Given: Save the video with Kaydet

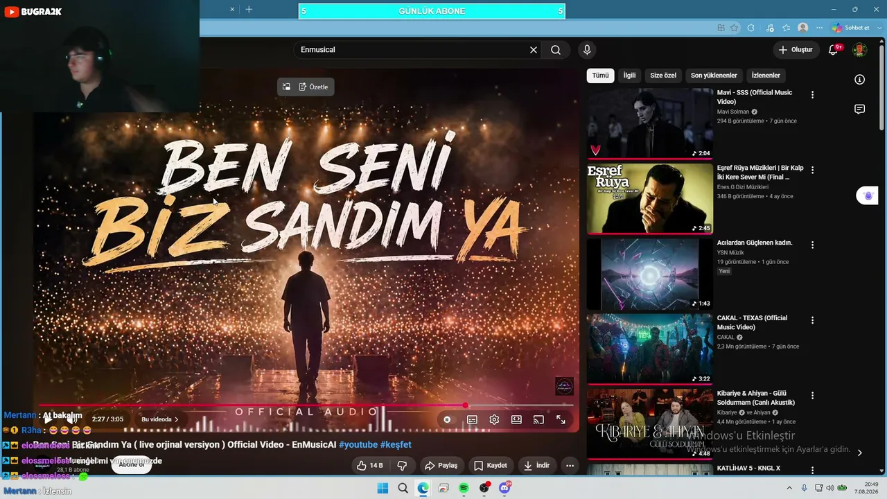Looking at the screenshot, I should tap(491, 466).
